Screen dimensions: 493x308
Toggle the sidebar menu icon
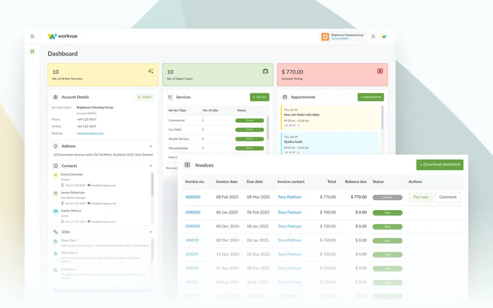click(32, 36)
